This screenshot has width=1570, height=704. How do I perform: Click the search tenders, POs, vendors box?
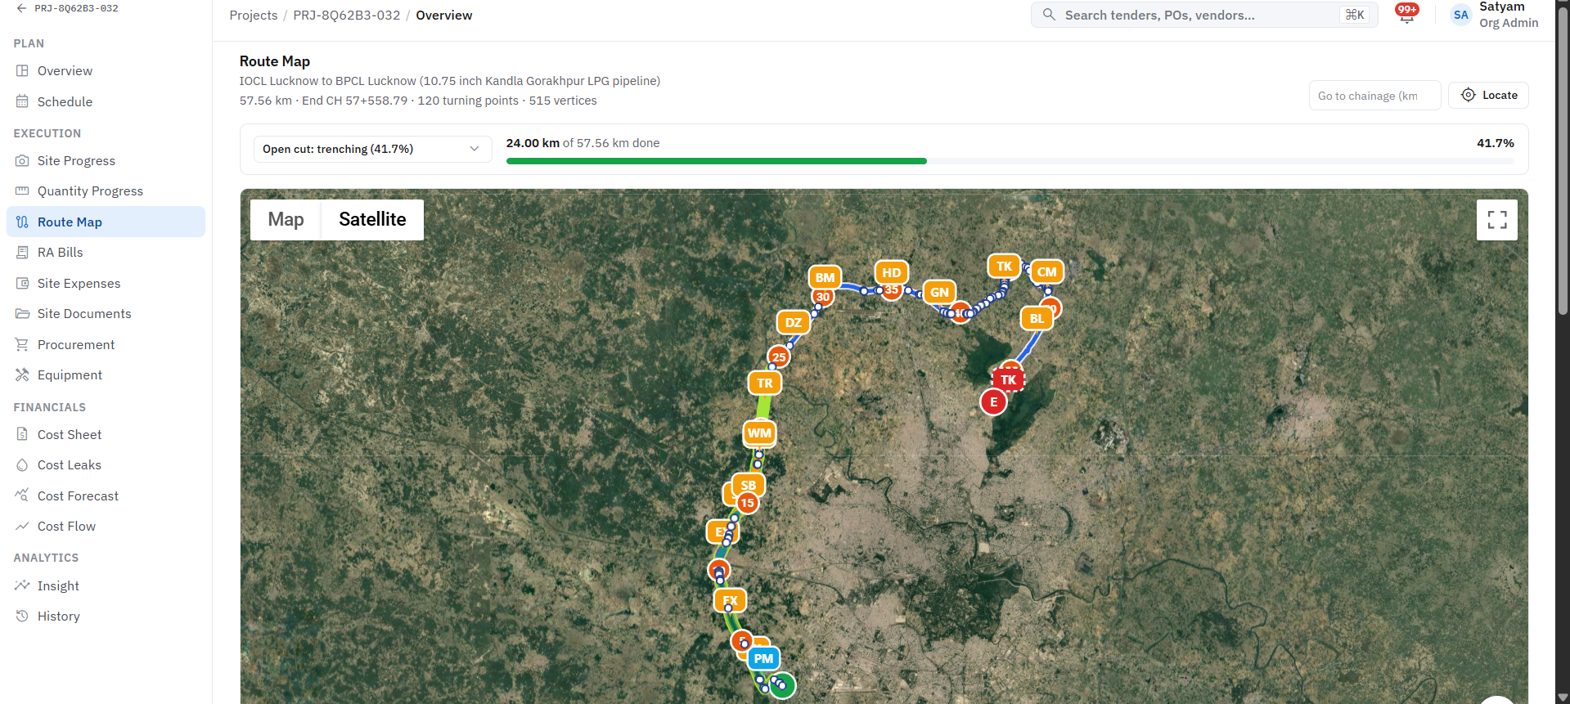click(1203, 15)
